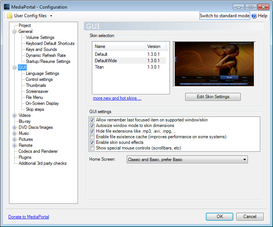Open Keyboard Default Shortcuts section
273x227 pixels.
point(50,43)
